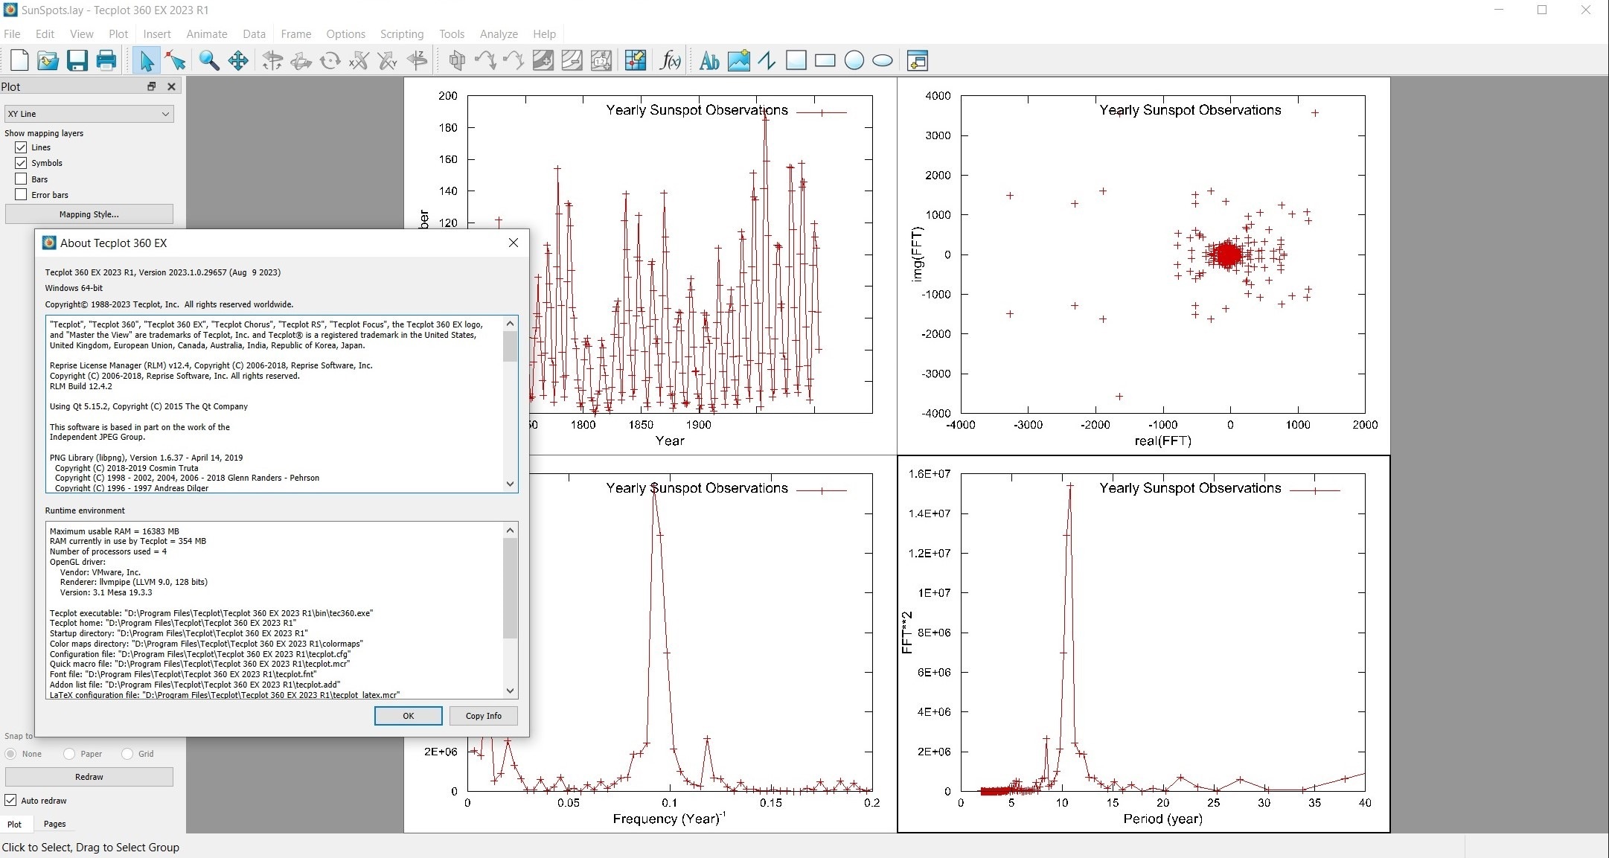Enable the Bars mapping layer
This screenshot has width=1609, height=858.
(x=21, y=179)
